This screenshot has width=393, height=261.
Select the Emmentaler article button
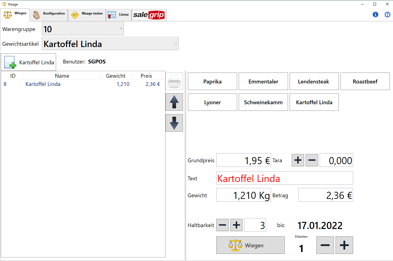click(263, 81)
